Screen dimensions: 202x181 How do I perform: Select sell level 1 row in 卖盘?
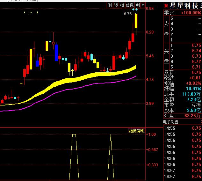(x=185, y=40)
